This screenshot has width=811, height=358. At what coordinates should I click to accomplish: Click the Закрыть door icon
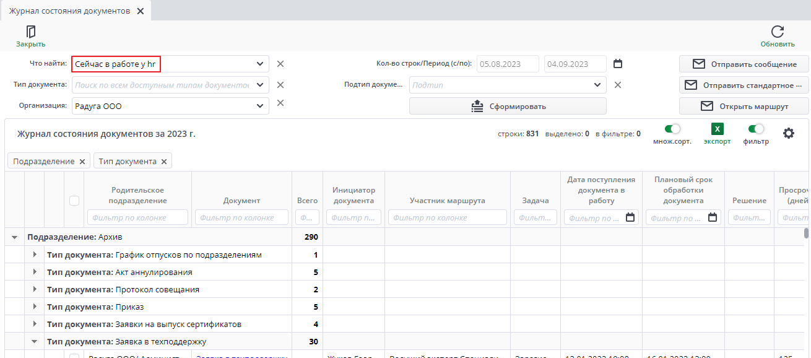point(30,32)
